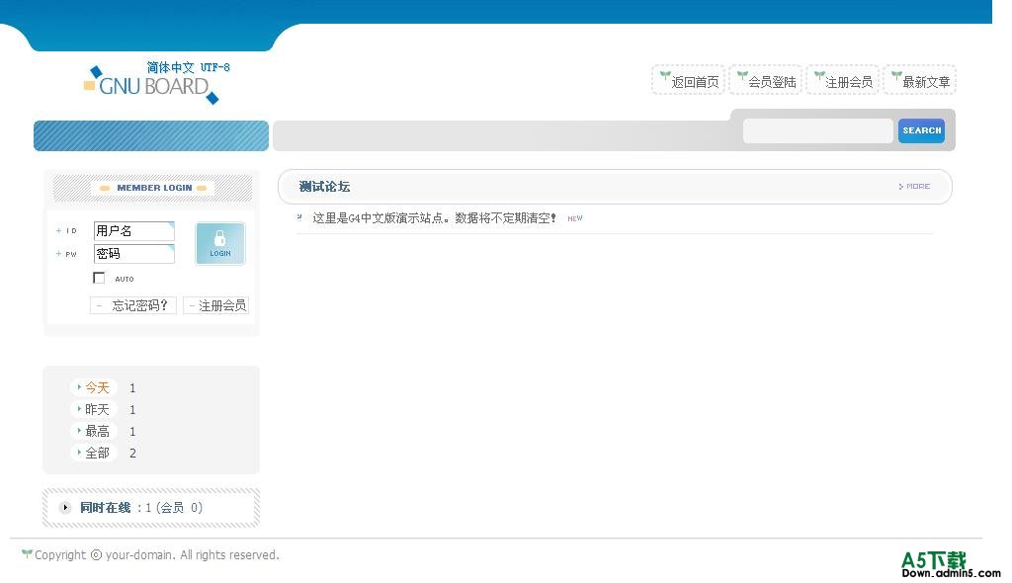Click the NEW badge beside the post
The height and width of the screenshot is (583, 1012).
click(574, 218)
